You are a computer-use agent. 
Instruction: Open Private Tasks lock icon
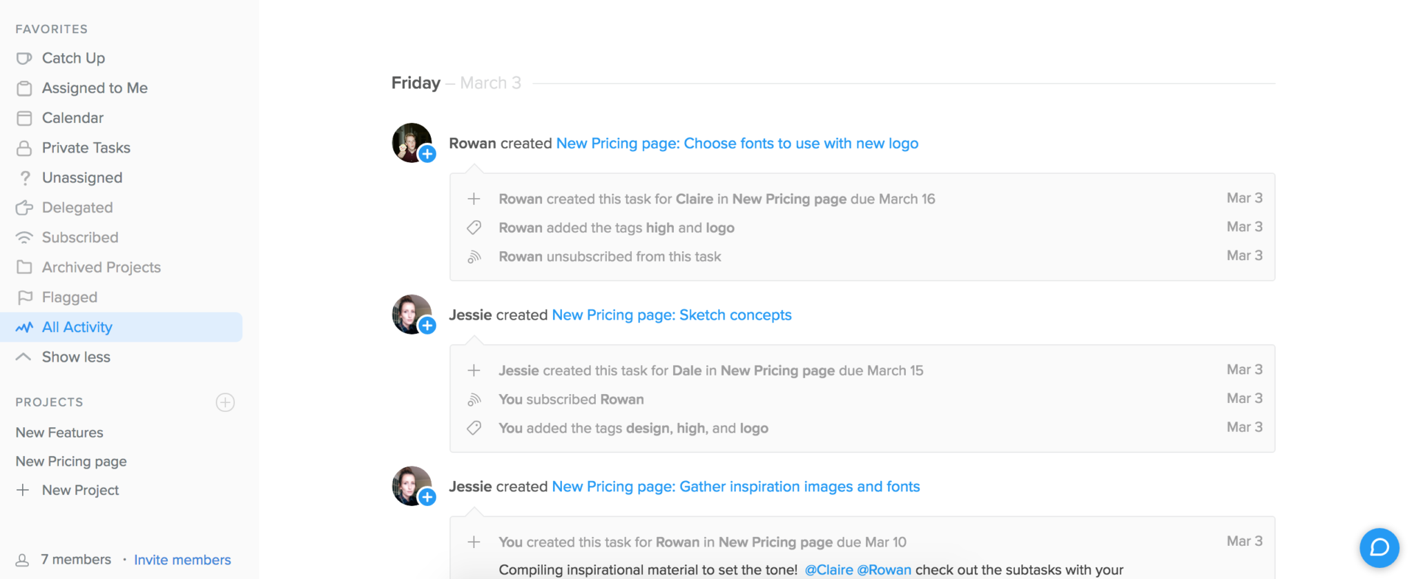tap(24, 148)
